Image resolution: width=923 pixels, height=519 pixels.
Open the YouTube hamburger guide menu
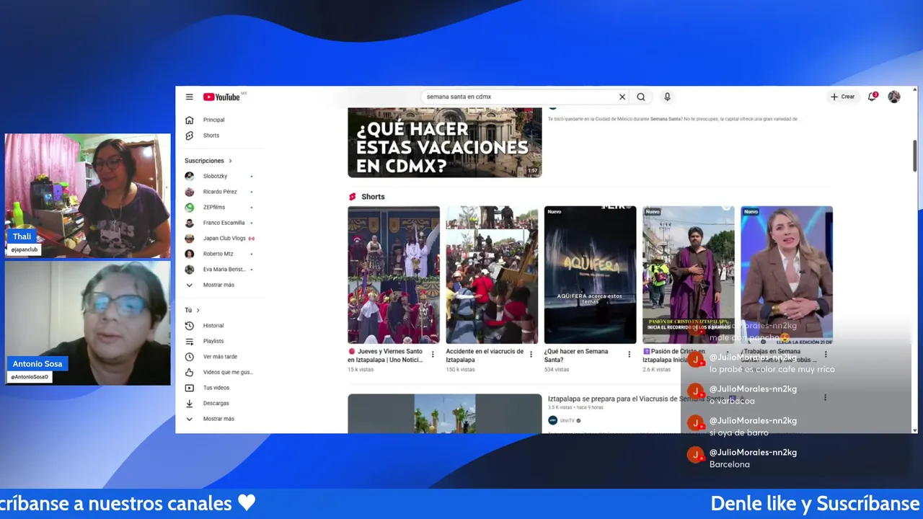pos(189,97)
